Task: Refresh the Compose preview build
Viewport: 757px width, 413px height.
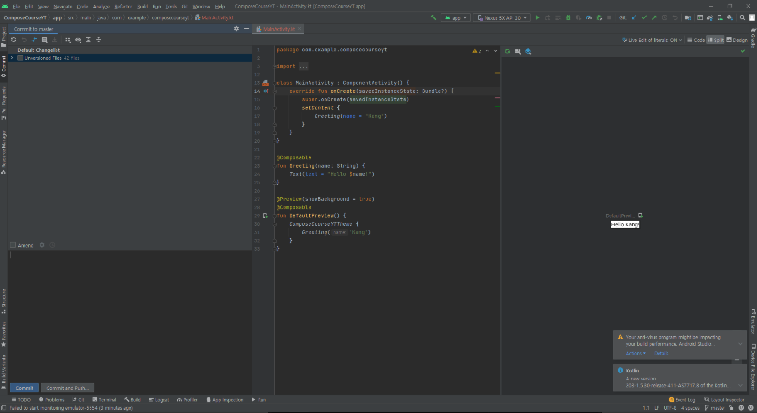Action: [x=507, y=51]
